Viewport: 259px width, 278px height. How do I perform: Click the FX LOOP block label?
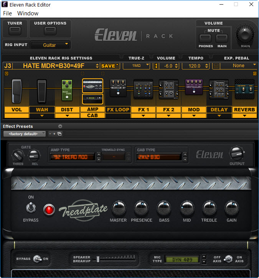118,110
